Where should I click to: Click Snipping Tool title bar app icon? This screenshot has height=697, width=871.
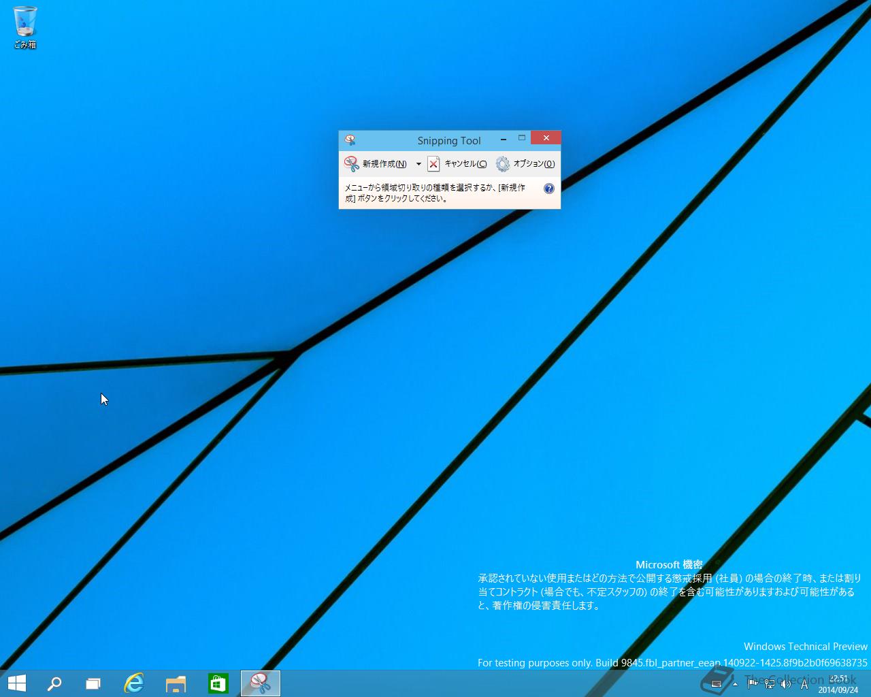click(350, 140)
